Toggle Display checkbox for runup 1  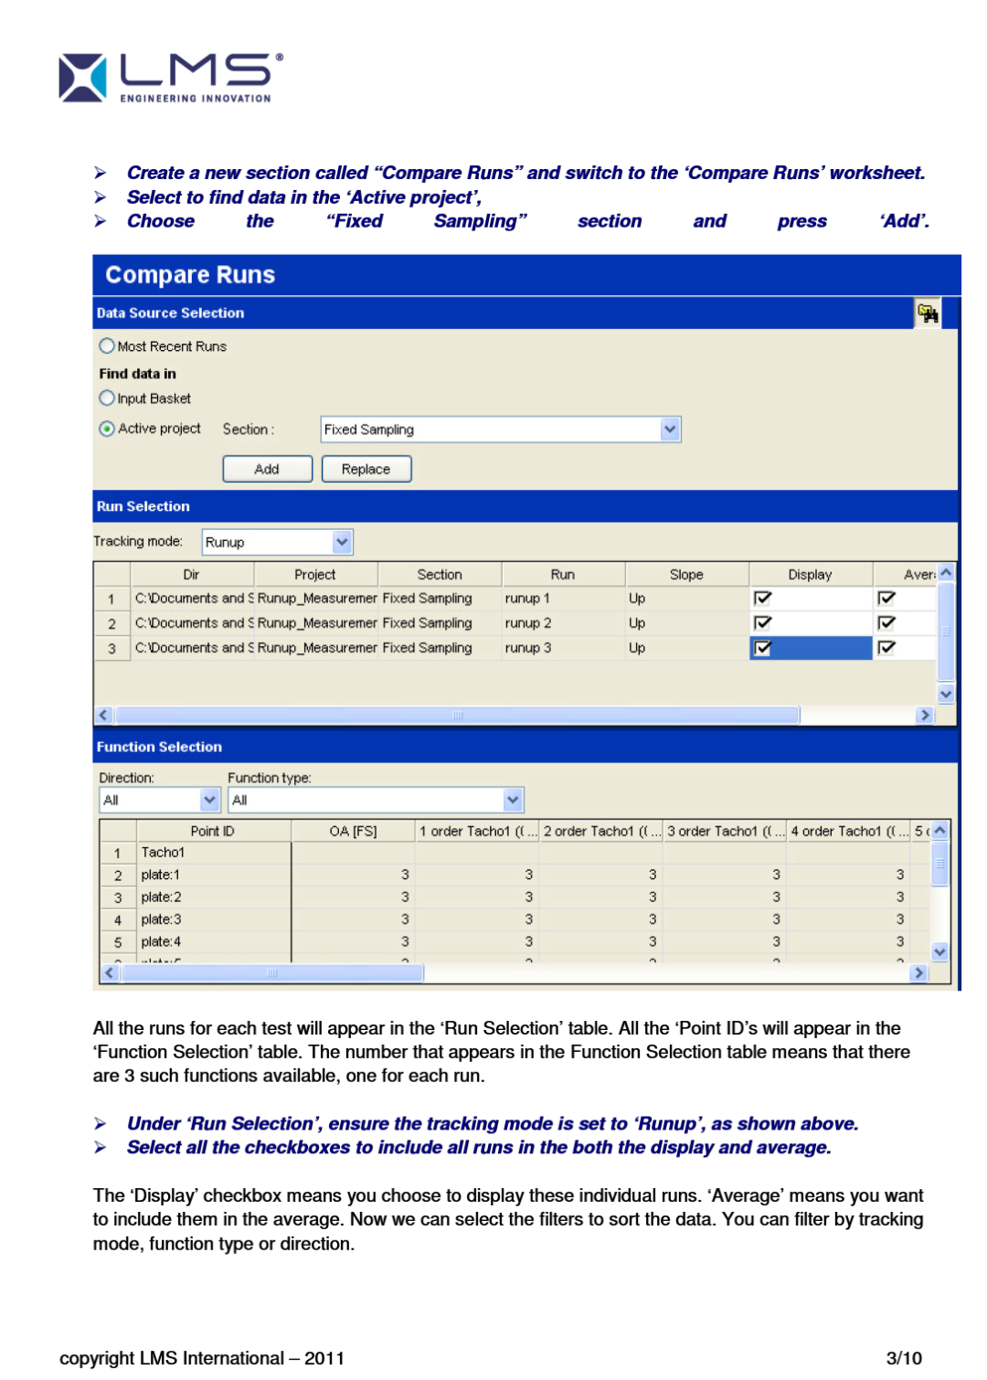(x=762, y=599)
